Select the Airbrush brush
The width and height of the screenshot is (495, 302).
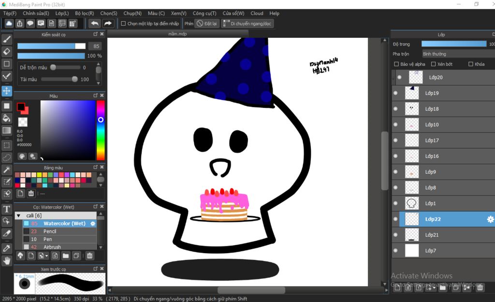point(59,247)
